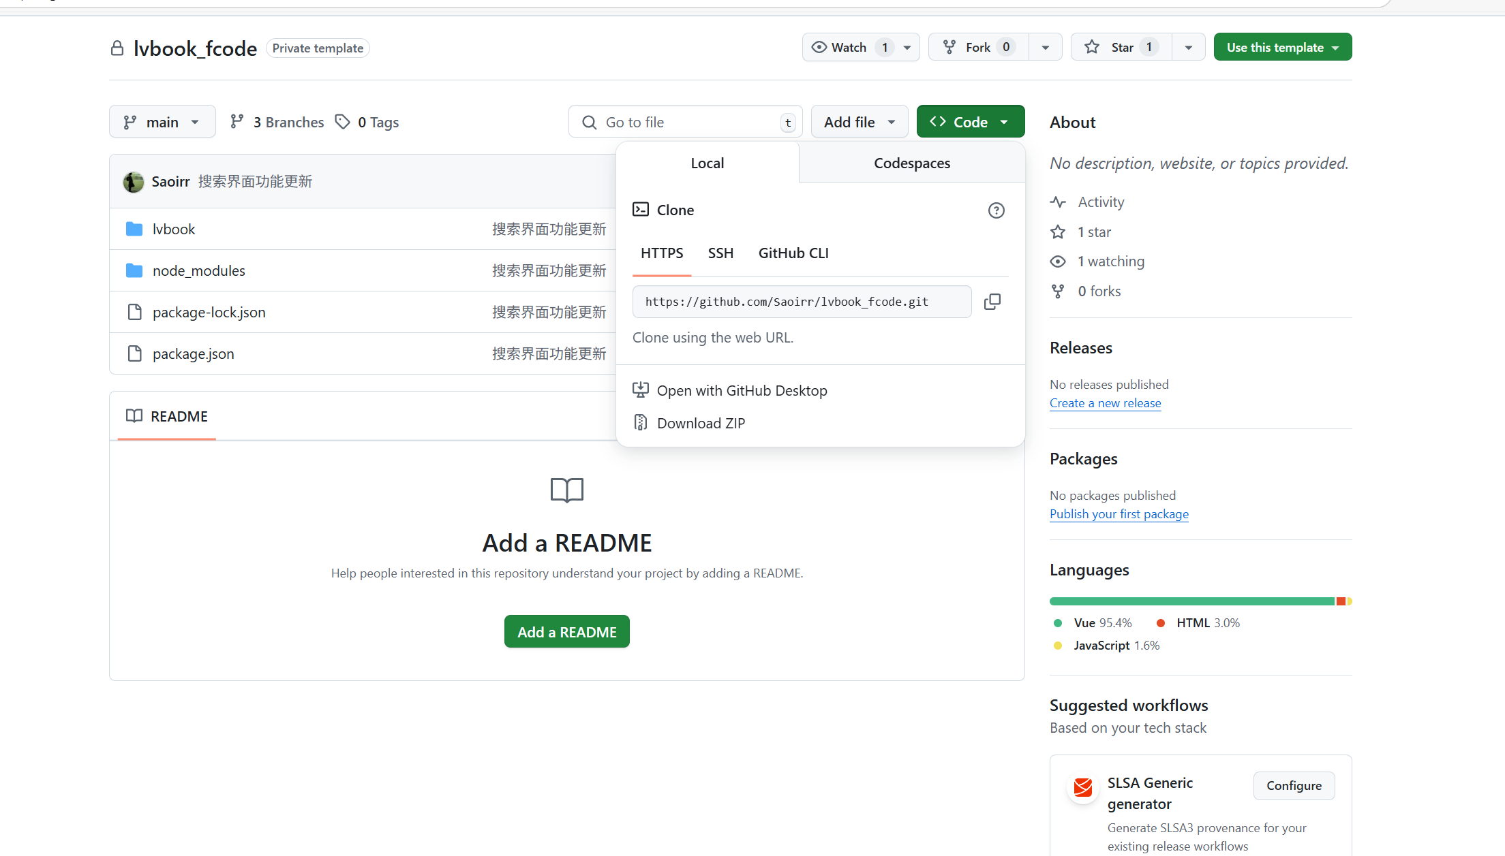Click the green Add a README button

click(x=566, y=632)
